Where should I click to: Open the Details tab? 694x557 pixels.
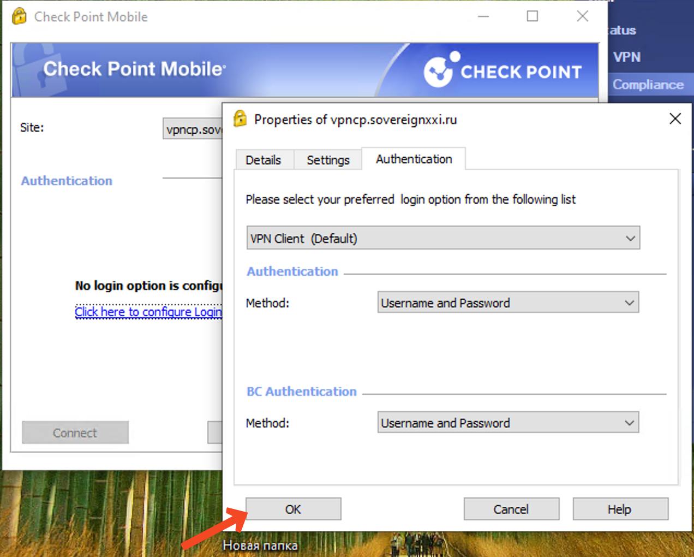pos(264,160)
